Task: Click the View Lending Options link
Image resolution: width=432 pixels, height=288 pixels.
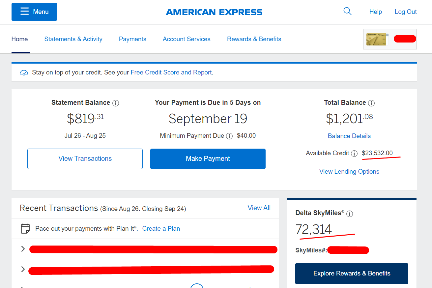Action: [x=349, y=172]
